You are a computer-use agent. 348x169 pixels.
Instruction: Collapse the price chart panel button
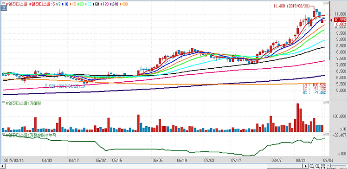[x=324, y=3]
